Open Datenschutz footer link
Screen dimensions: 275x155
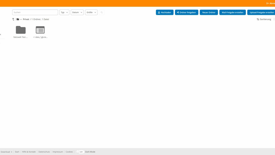44,152
